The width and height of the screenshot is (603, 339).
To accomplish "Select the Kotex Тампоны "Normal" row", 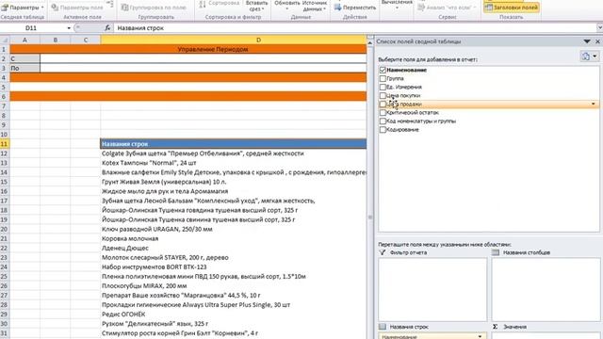I will pyautogui.click(x=234, y=163).
